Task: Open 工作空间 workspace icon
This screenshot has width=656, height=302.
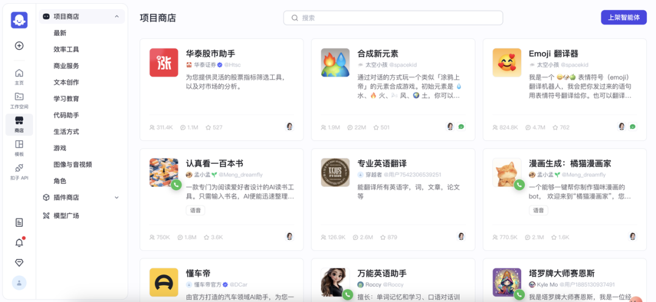Action: (x=19, y=96)
